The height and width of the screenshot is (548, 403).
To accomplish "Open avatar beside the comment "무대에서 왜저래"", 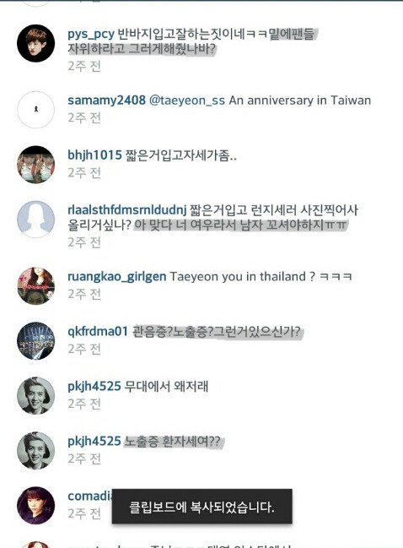I will (x=36, y=396).
